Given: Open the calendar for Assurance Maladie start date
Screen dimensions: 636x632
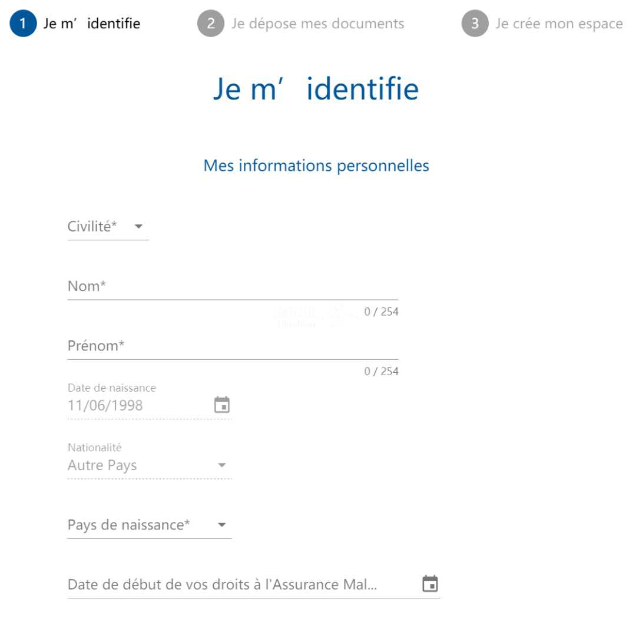Looking at the screenshot, I should 430,584.
